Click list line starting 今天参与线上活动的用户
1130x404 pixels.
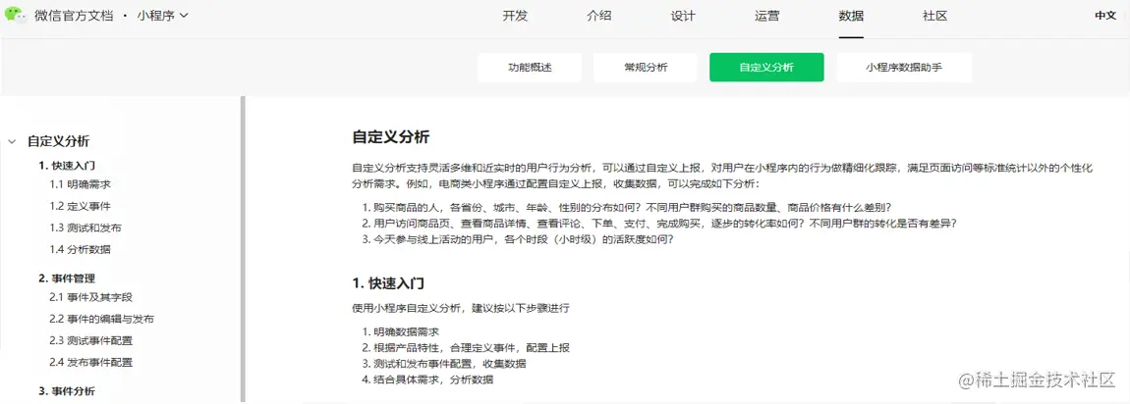(518, 239)
